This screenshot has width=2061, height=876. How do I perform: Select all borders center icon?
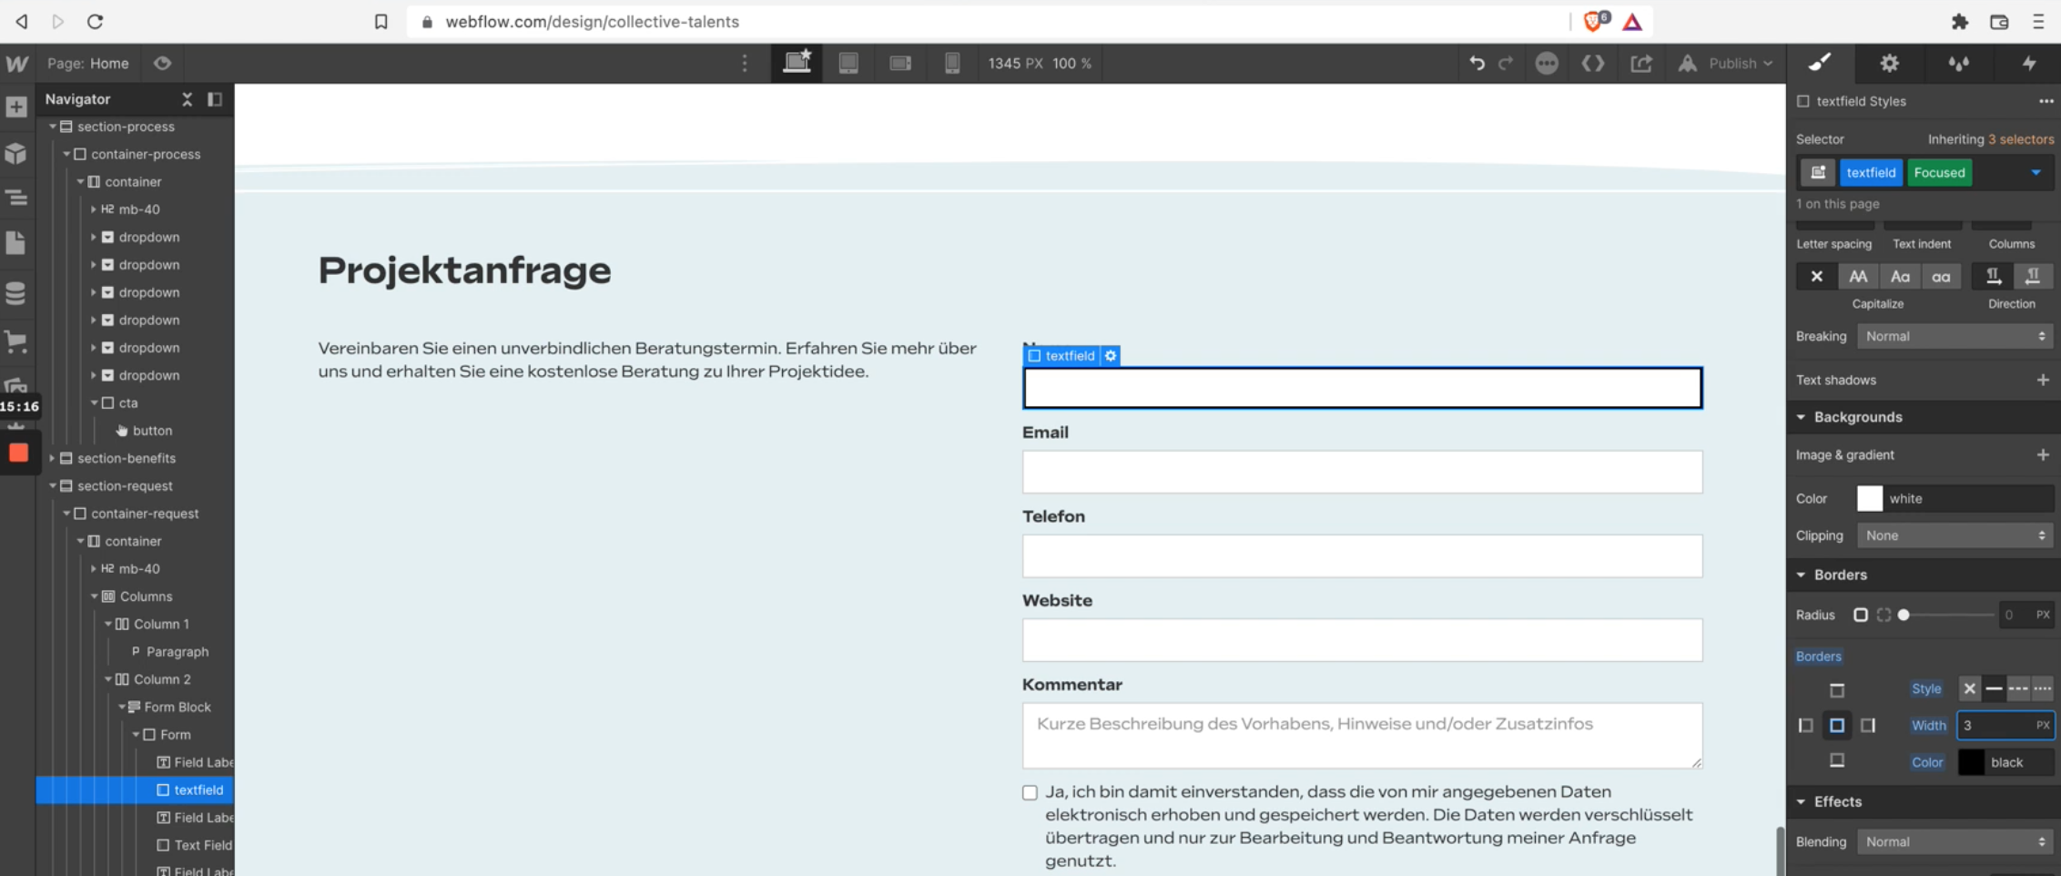pyautogui.click(x=1837, y=725)
